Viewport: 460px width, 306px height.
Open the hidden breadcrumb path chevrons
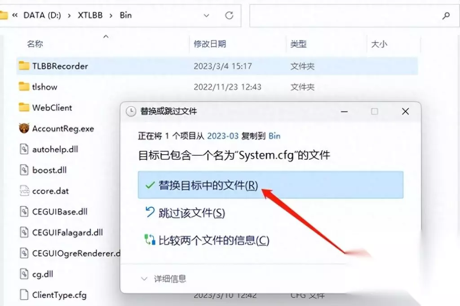15,15
